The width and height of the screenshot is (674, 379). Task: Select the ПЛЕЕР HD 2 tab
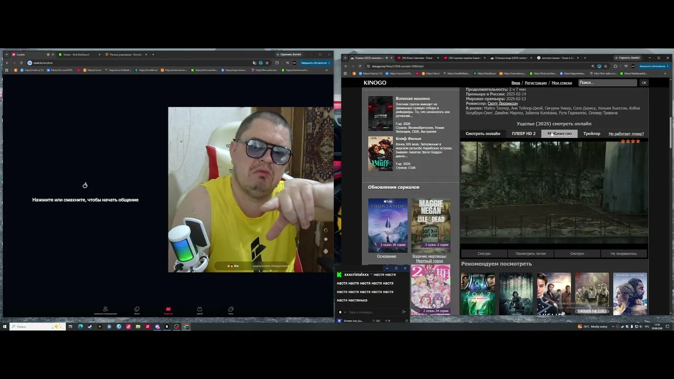[x=523, y=134]
